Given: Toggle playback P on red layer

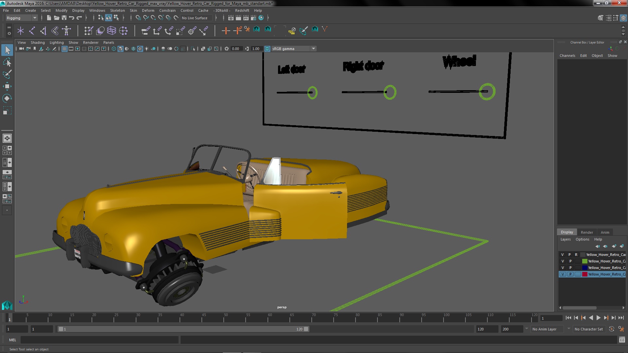Looking at the screenshot, I should point(570,274).
